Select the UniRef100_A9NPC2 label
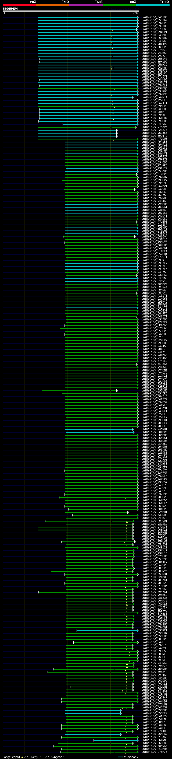 point(154,106)
